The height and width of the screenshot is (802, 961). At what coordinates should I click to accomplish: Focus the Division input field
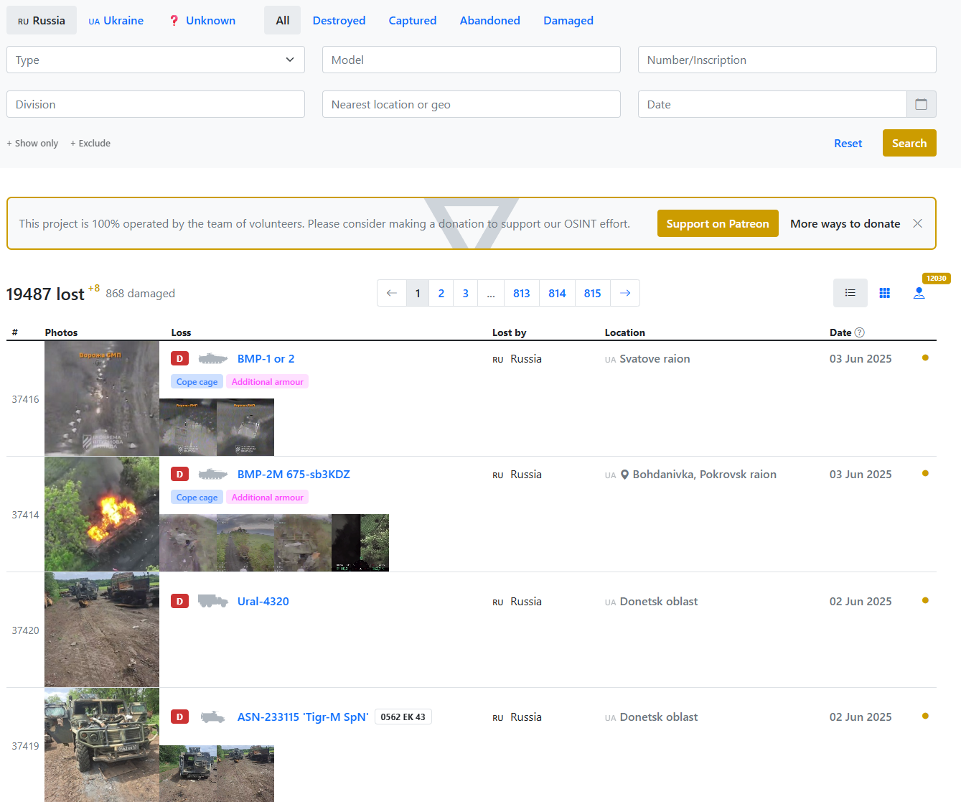[x=156, y=104]
